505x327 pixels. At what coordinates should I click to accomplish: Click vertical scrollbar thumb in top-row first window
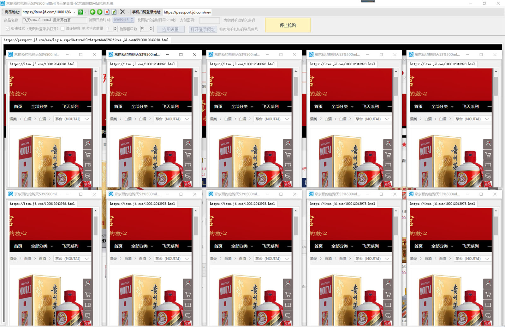tap(96, 86)
